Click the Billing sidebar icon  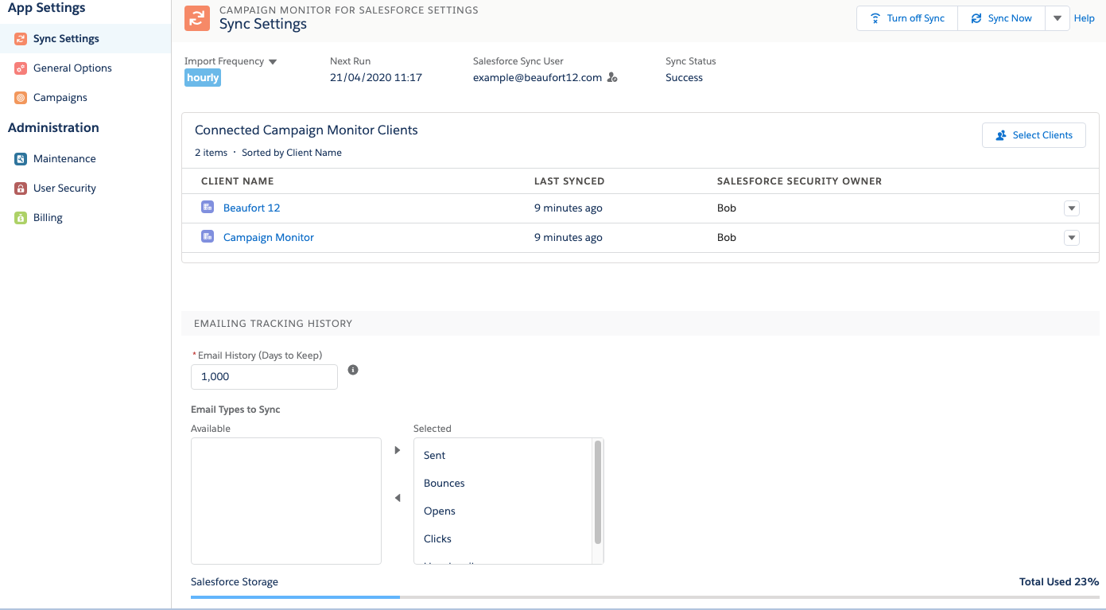click(x=21, y=218)
